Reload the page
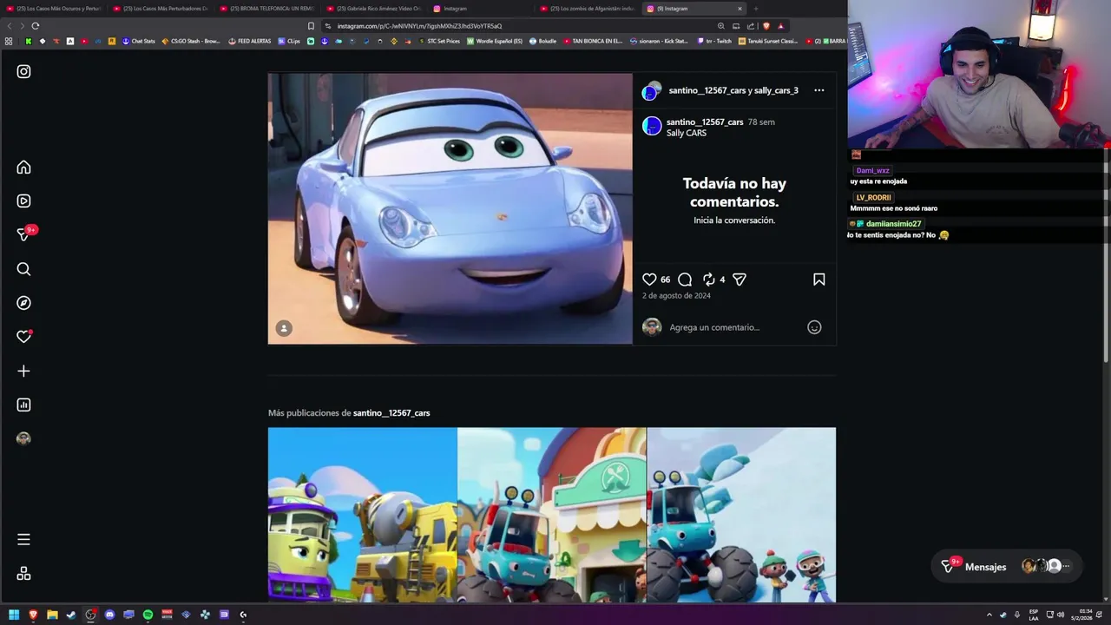The image size is (1111, 625). point(36,26)
